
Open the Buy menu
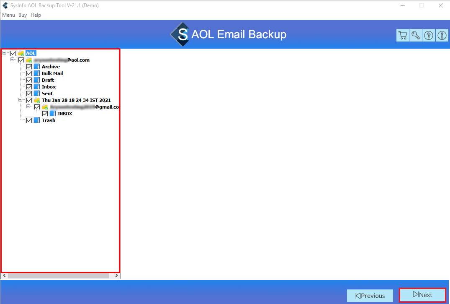point(23,15)
